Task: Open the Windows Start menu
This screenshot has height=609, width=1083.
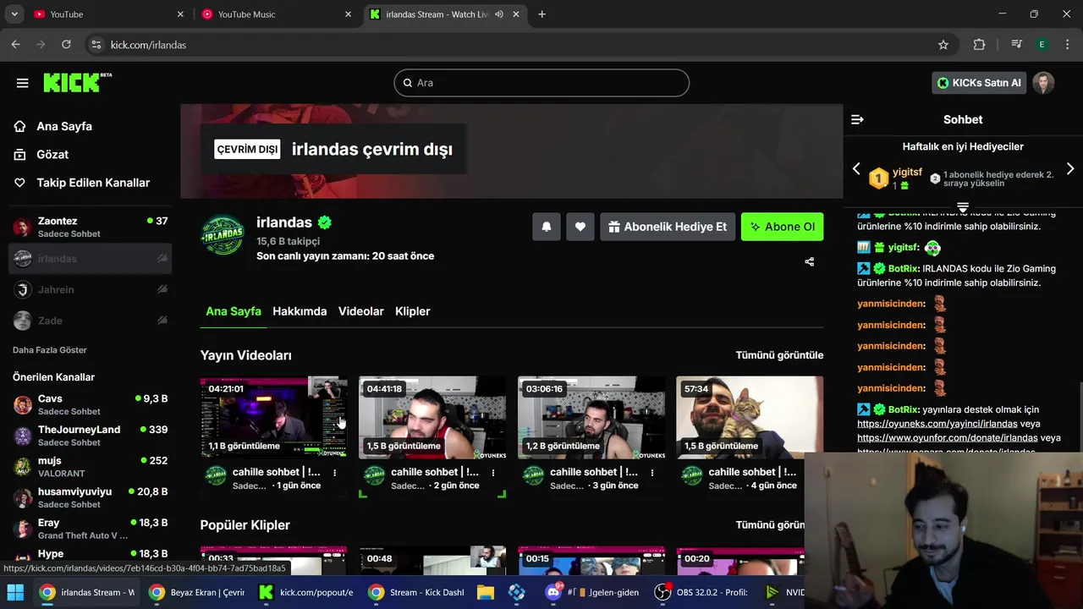Action: pyautogui.click(x=15, y=592)
